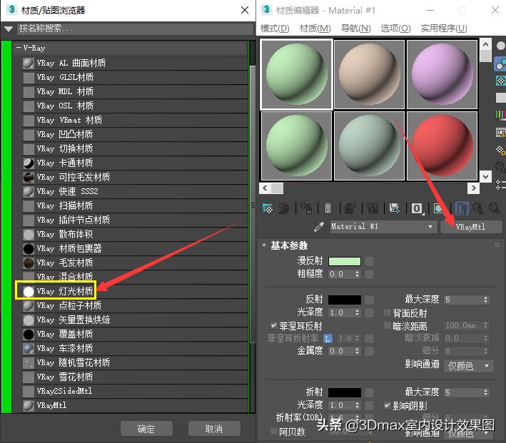Collapse the V-Ray group in browser

point(19,48)
